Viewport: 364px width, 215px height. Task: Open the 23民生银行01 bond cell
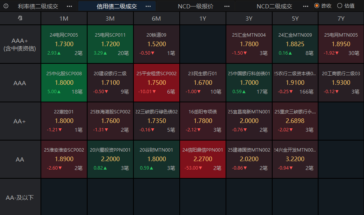coord(203,83)
